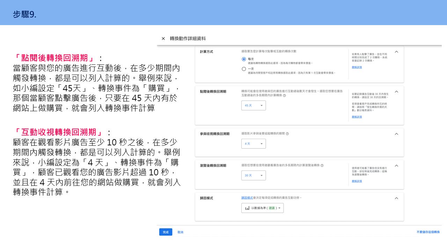Open 瞭解詳情 link in 瀏覽後轉換回溯期 section

pyautogui.click(x=357, y=181)
